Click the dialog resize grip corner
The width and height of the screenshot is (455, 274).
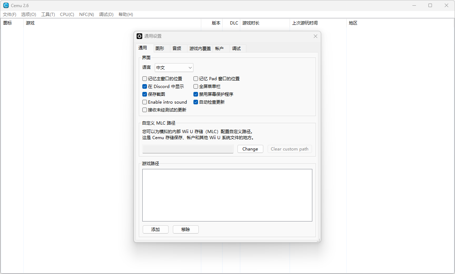[318, 240]
